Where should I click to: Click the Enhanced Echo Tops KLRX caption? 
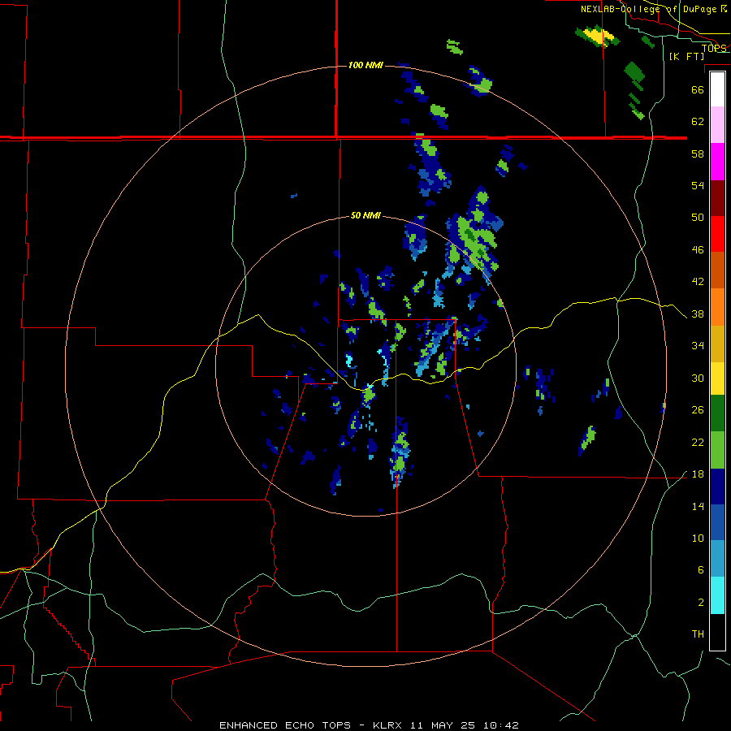369,725
